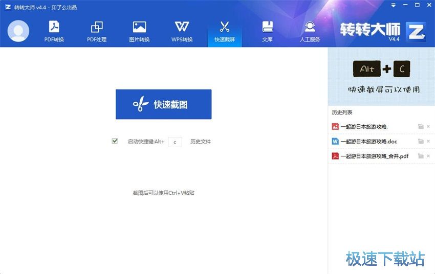Open folder for the .doc history entry
Image resolution: width=435 pixels, height=274 pixels.
coord(421,141)
